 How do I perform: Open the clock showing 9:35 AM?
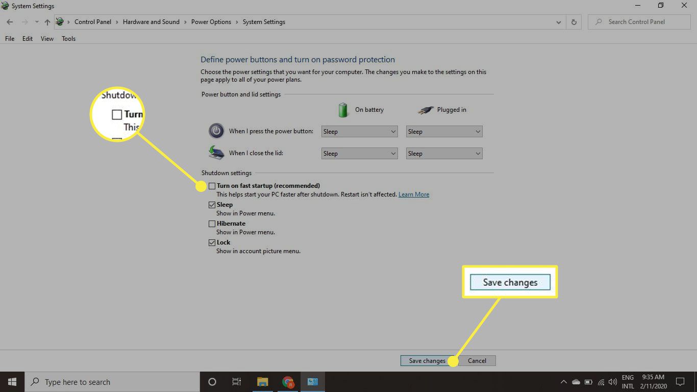[x=653, y=382]
